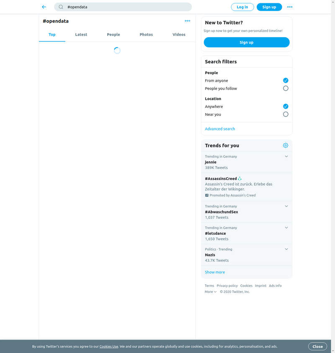This screenshot has height=353, width=335.
Task: Open the #AssassinsCreed promoted trend
Action: (247, 187)
